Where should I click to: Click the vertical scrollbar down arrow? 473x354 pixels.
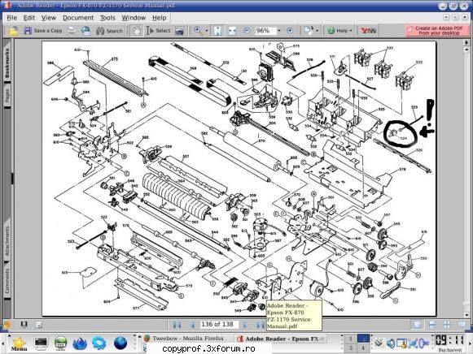point(466,315)
